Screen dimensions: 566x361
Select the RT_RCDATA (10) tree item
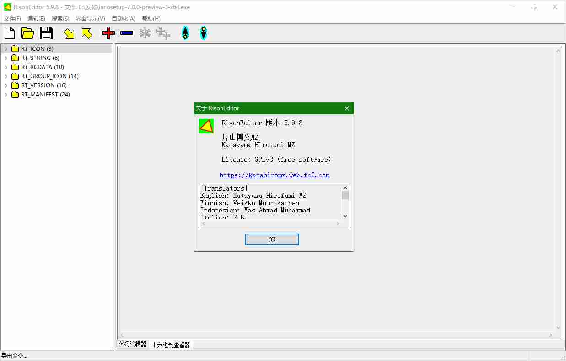pyautogui.click(x=43, y=67)
